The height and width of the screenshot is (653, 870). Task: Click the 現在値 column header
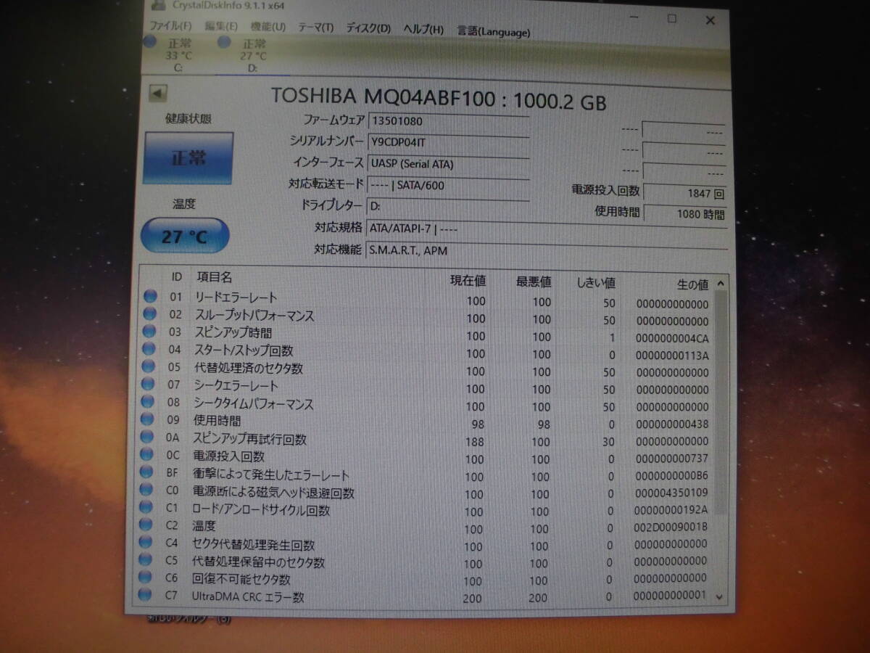coord(468,280)
